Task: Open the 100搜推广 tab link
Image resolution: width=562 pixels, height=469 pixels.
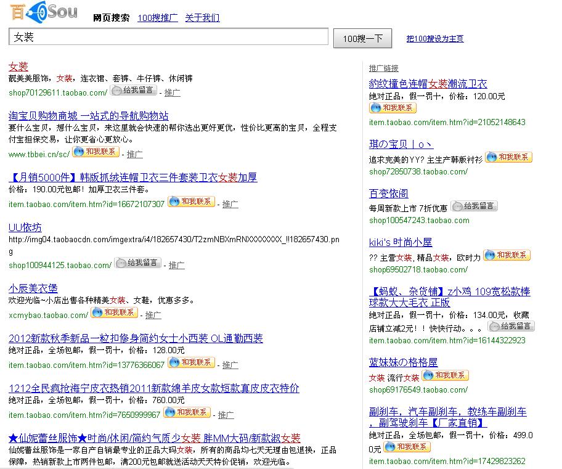Action: (157, 18)
